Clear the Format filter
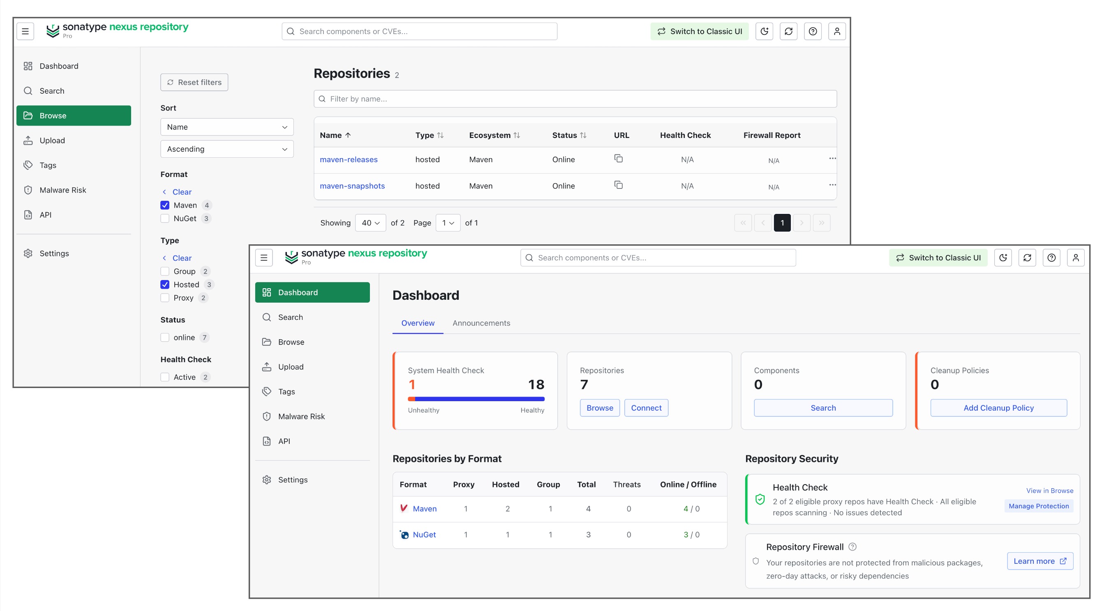Image resolution: width=1104 pixels, height=611 pixels. [178, 192]
